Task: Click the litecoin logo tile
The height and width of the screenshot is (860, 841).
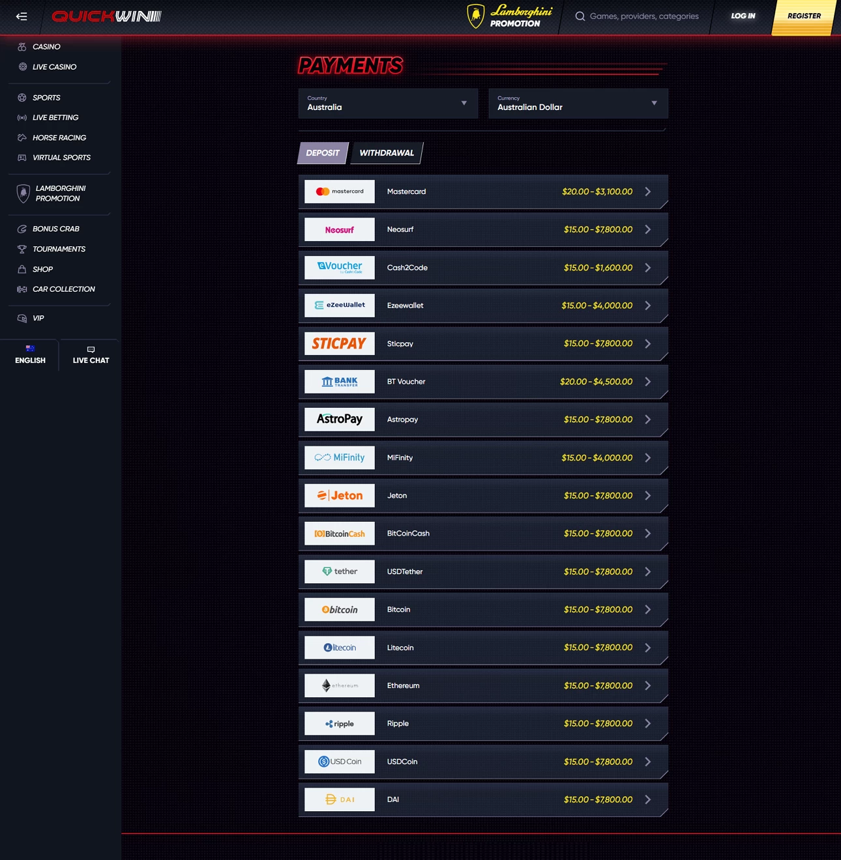Action: pos(340,648)
